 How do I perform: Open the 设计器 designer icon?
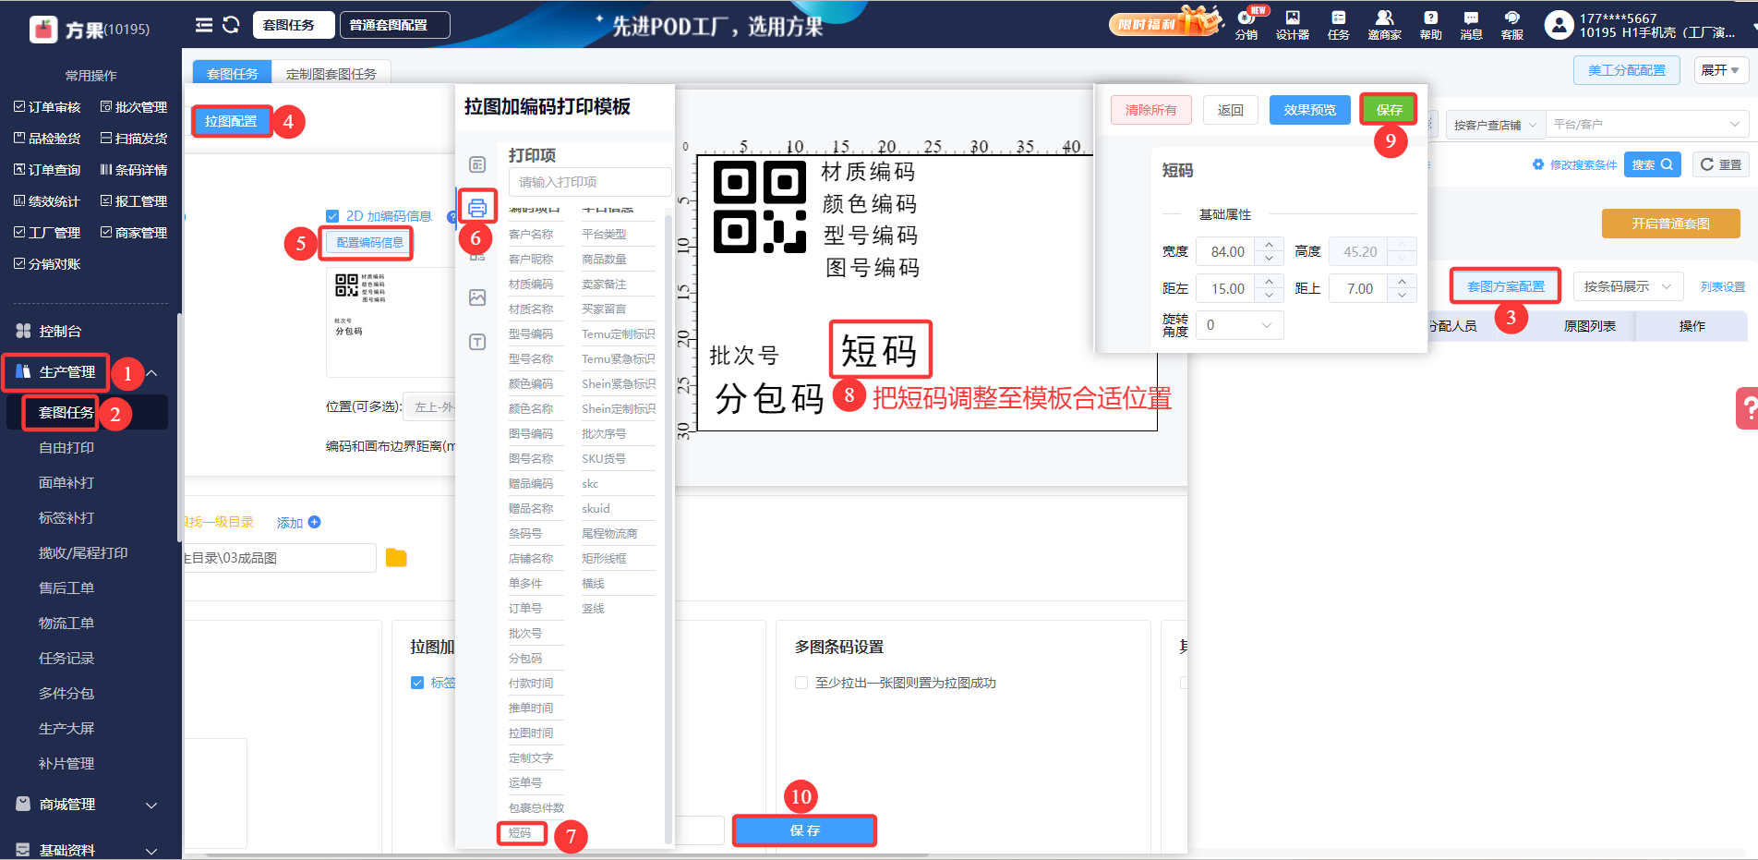(1293, 25)
